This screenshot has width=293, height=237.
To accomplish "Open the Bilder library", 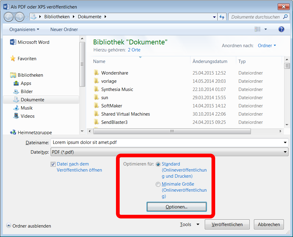I will pyautogui.click(x=27, y=92).
